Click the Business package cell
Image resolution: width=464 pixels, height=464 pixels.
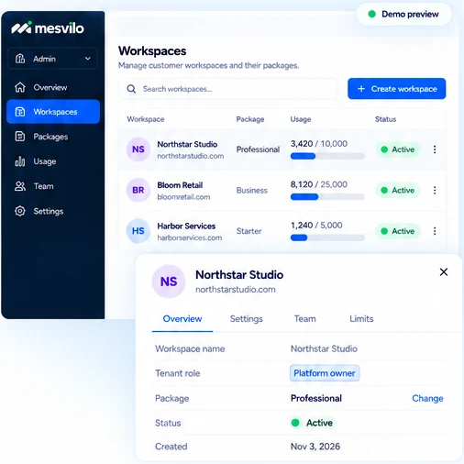click(x=252, y=191)
